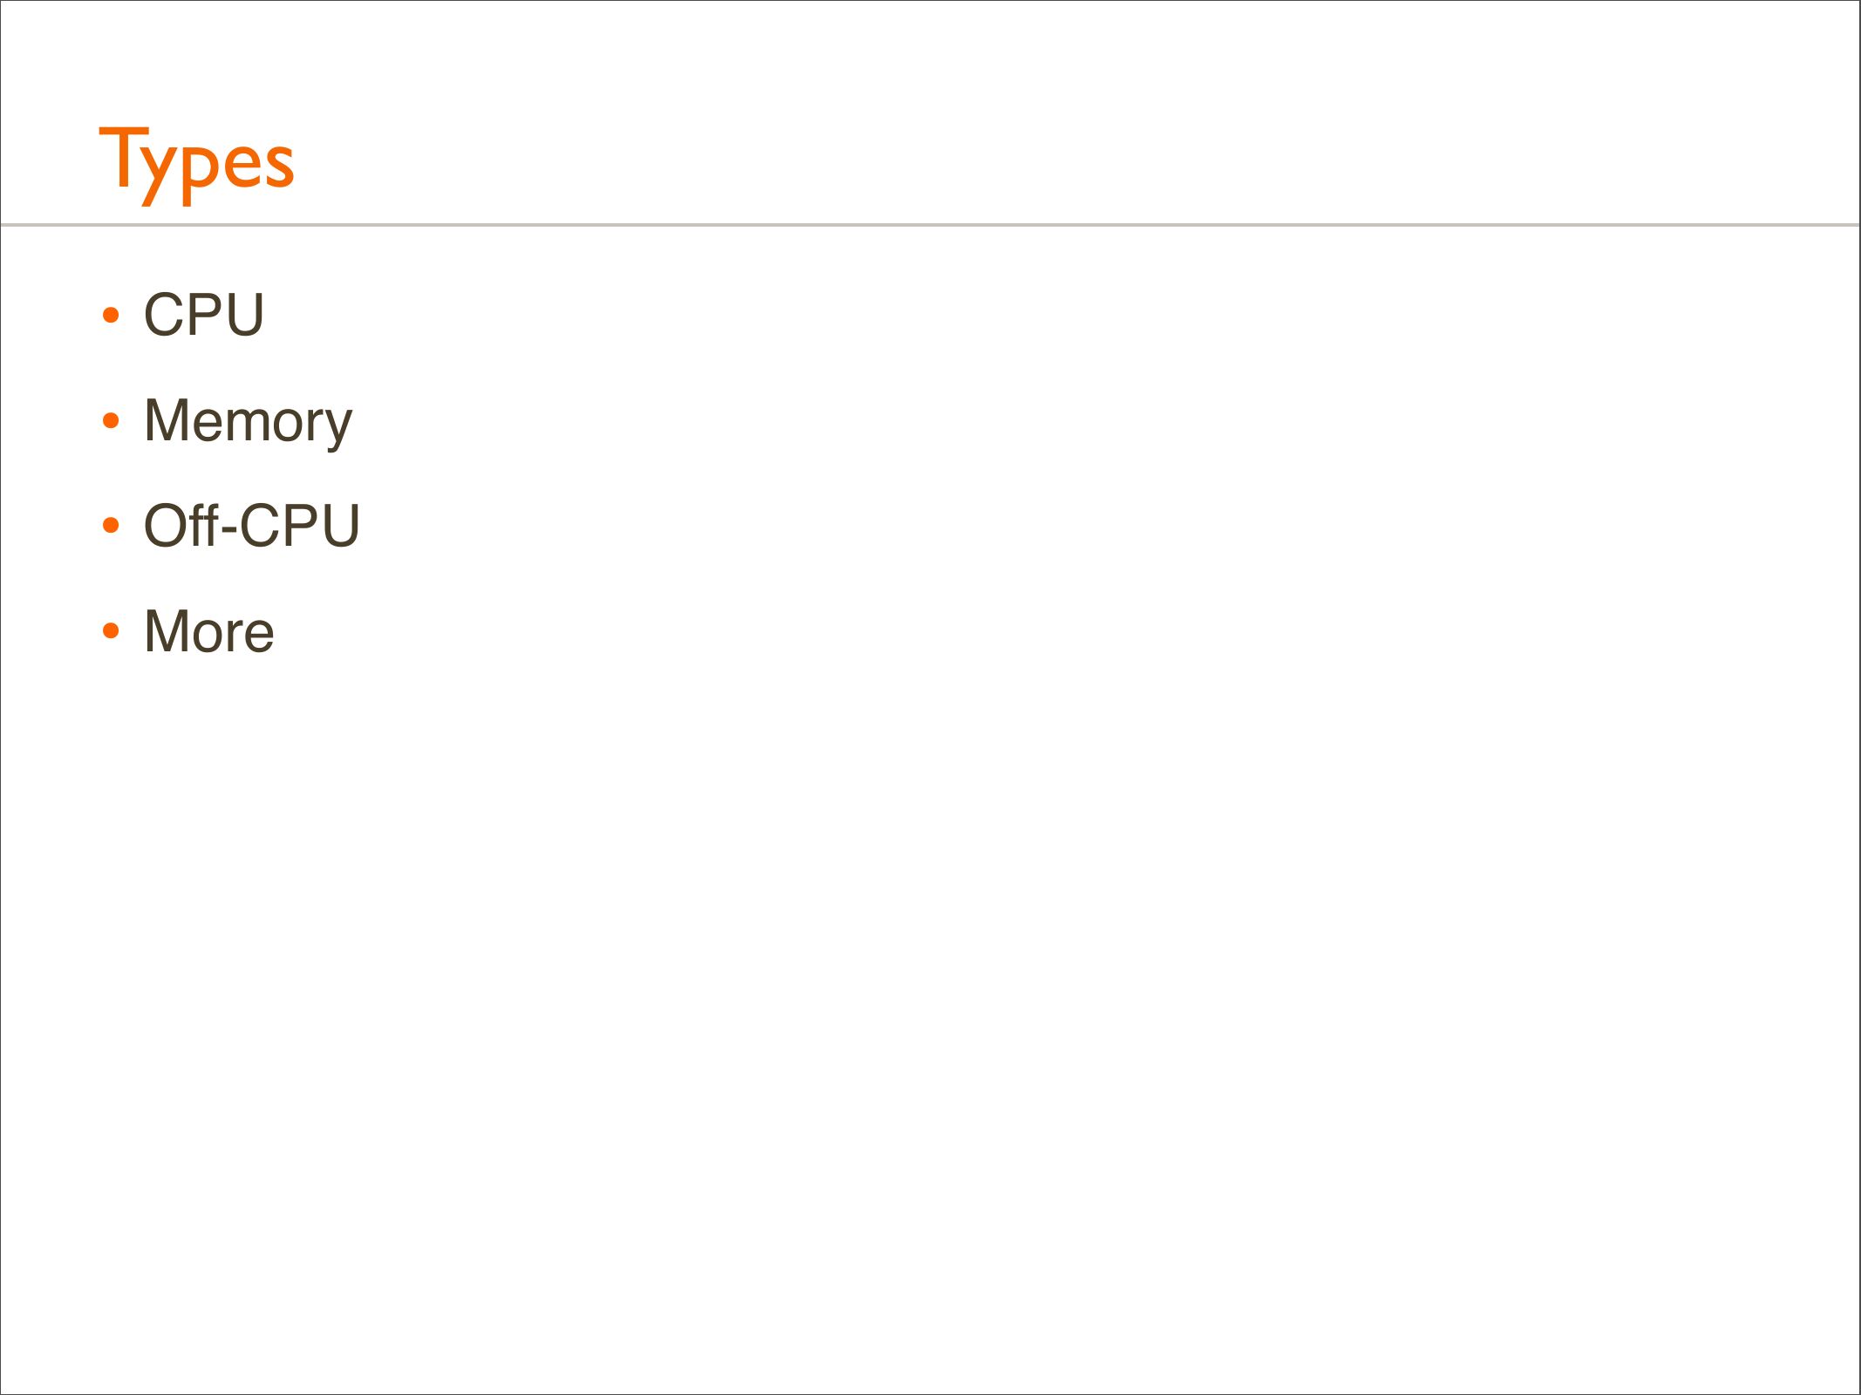
Task: Click the letter U in the first CPU bullet
Action: [245, 315]
